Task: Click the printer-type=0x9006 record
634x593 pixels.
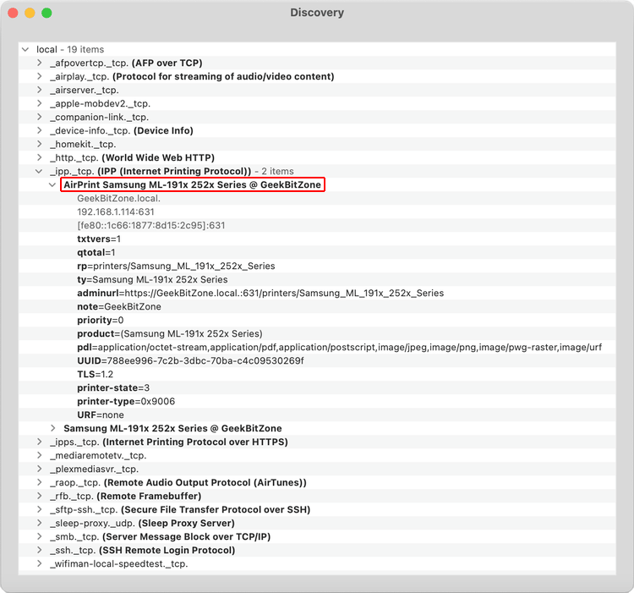Action: pyautogui.click(x=126, y=402)
